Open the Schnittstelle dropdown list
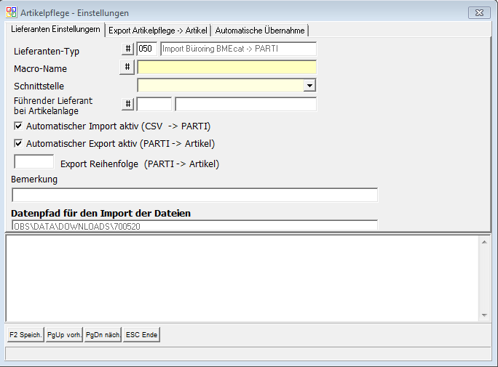498x367 pixels. (310, 86)
